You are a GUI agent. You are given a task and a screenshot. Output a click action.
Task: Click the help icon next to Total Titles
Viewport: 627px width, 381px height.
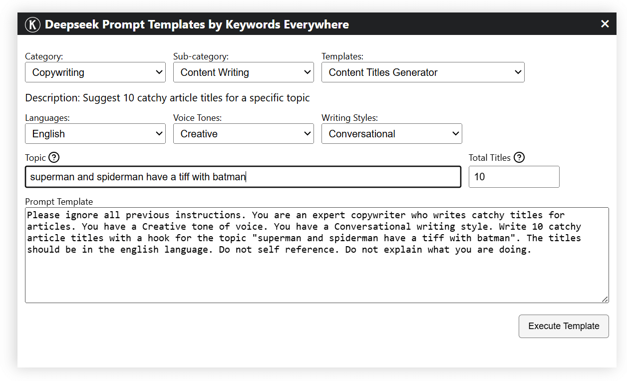coord(519,157)
